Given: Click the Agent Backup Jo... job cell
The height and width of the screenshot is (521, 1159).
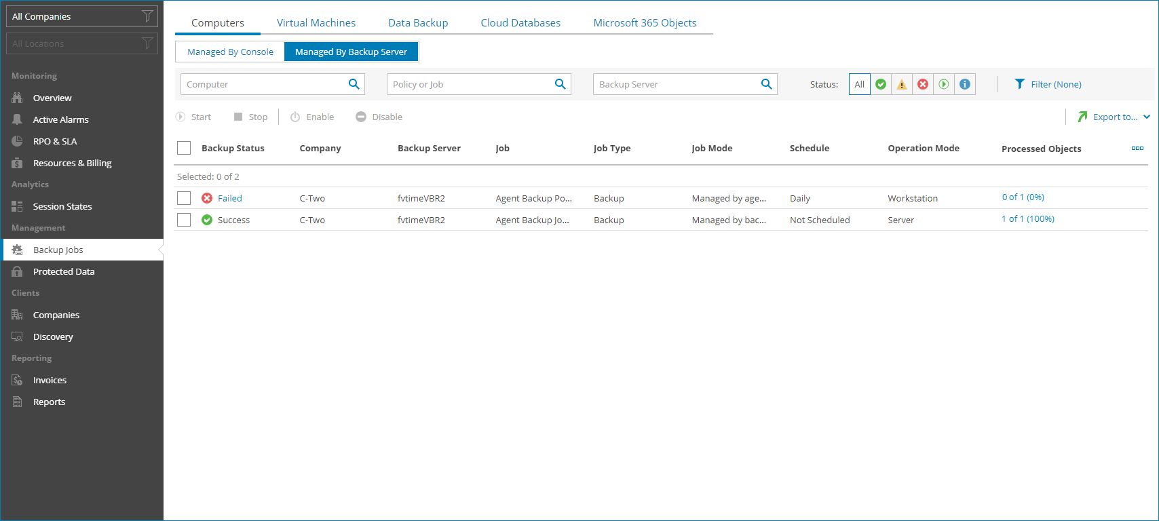Looking at the screenshot, I should click(533, 220).
